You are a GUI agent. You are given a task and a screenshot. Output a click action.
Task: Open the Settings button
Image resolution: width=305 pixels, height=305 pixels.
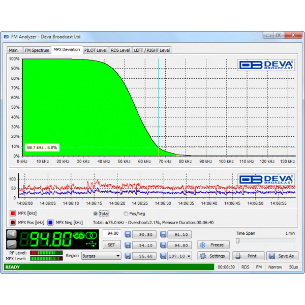[x=213, y=256]
